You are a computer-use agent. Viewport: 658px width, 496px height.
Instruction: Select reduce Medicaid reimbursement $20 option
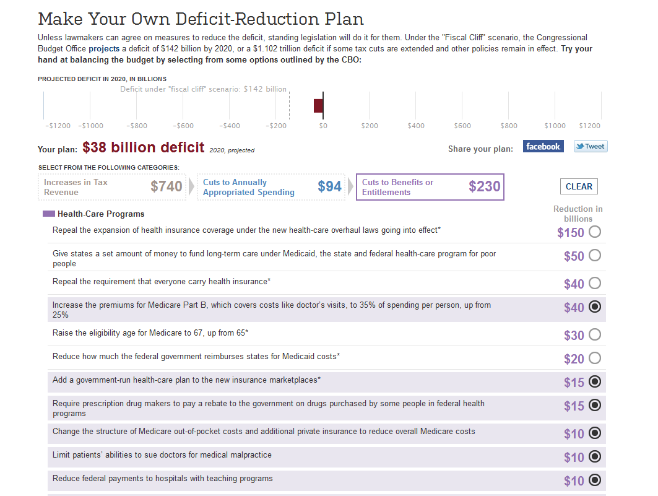coord(595,358)
